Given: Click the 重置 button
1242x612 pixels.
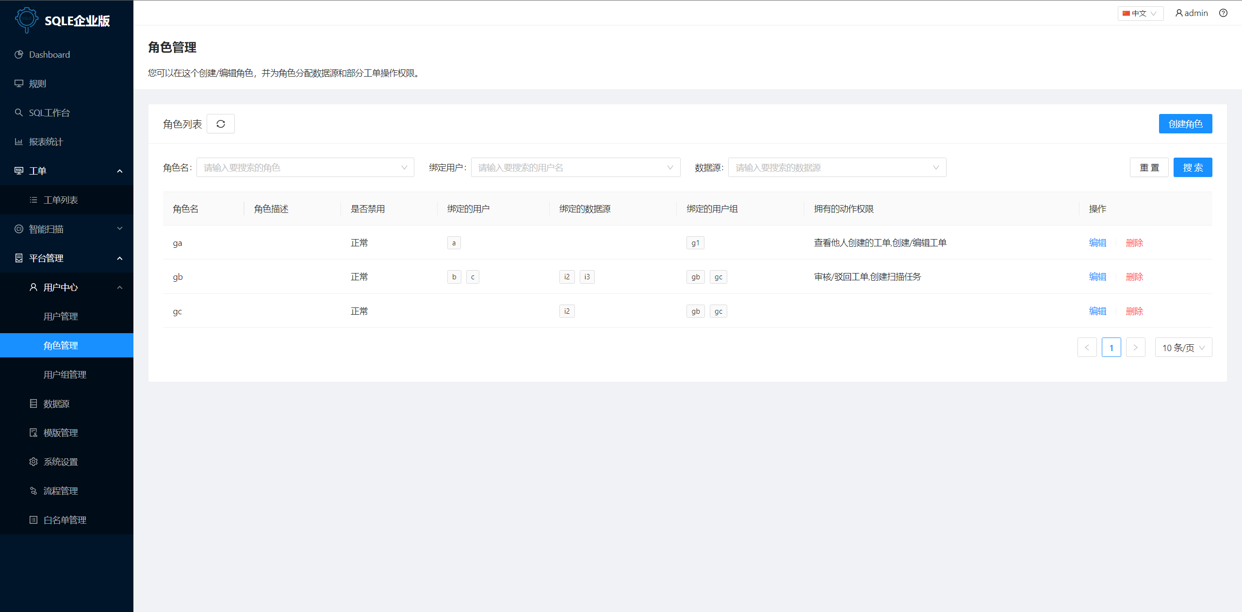Looking at the screenshot, I should [x=1149, y=167].
